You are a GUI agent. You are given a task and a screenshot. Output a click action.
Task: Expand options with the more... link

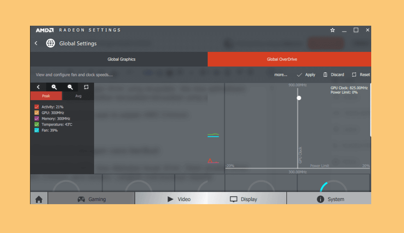pyautogui.click(x=281, y=74)
